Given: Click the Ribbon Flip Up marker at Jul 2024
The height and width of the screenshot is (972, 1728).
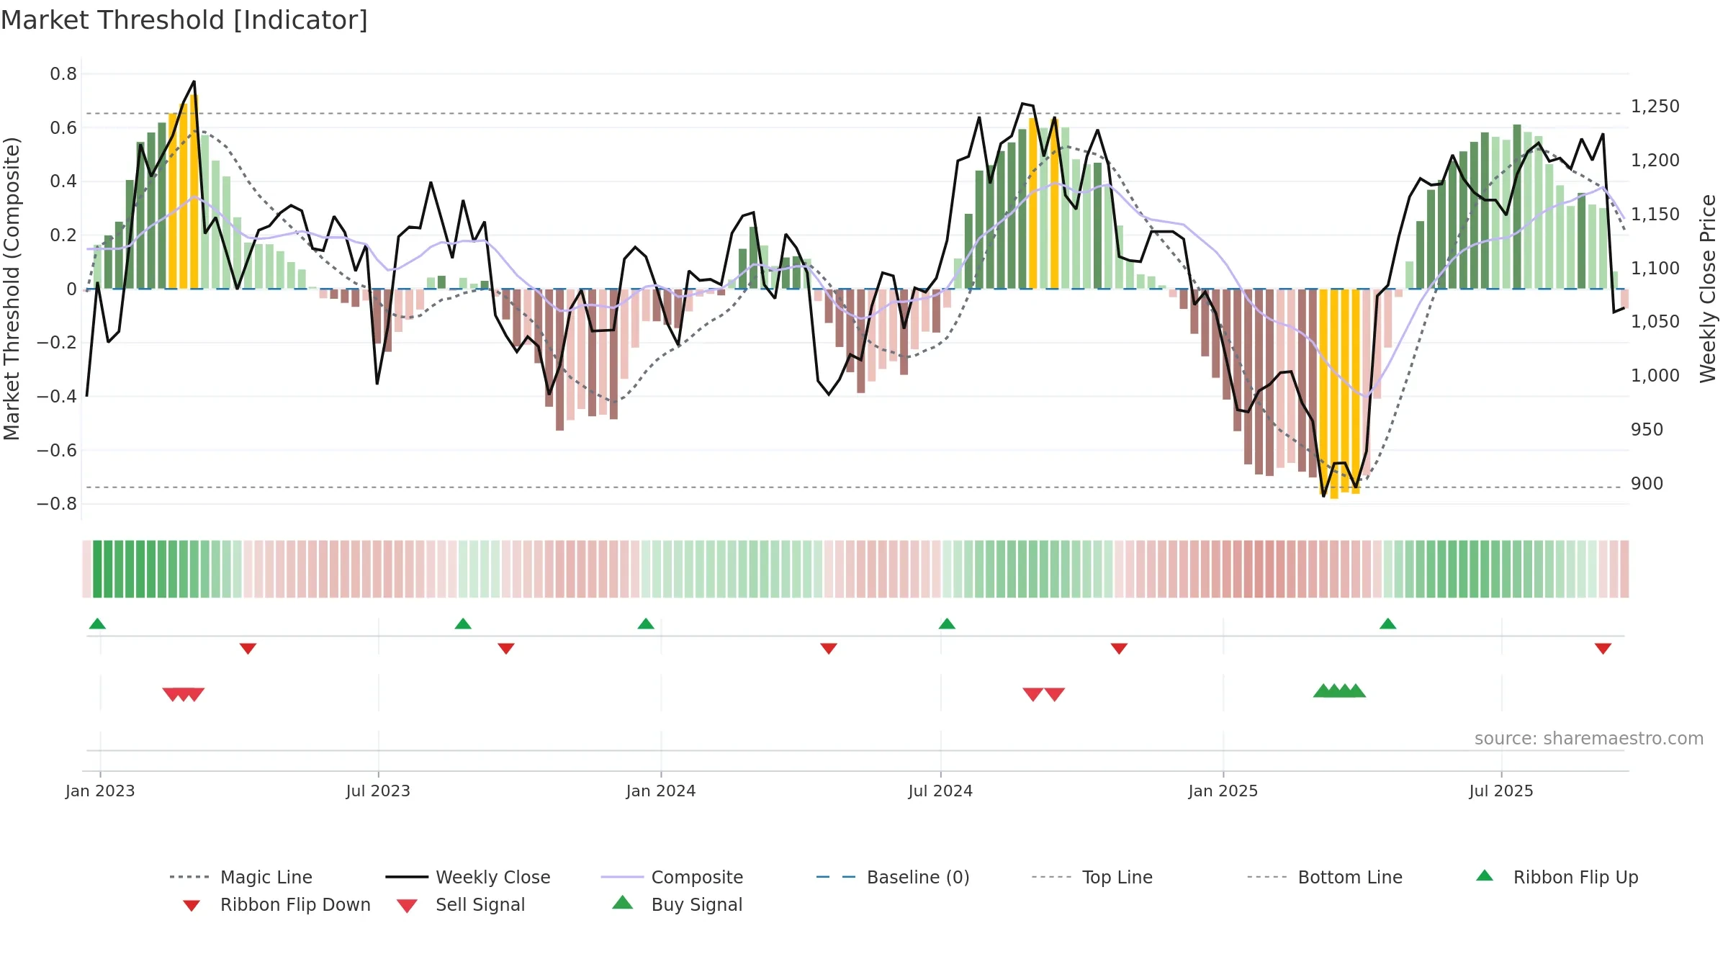Looking at the screenshot, I should pyautogui.click(x=947, y=624).
